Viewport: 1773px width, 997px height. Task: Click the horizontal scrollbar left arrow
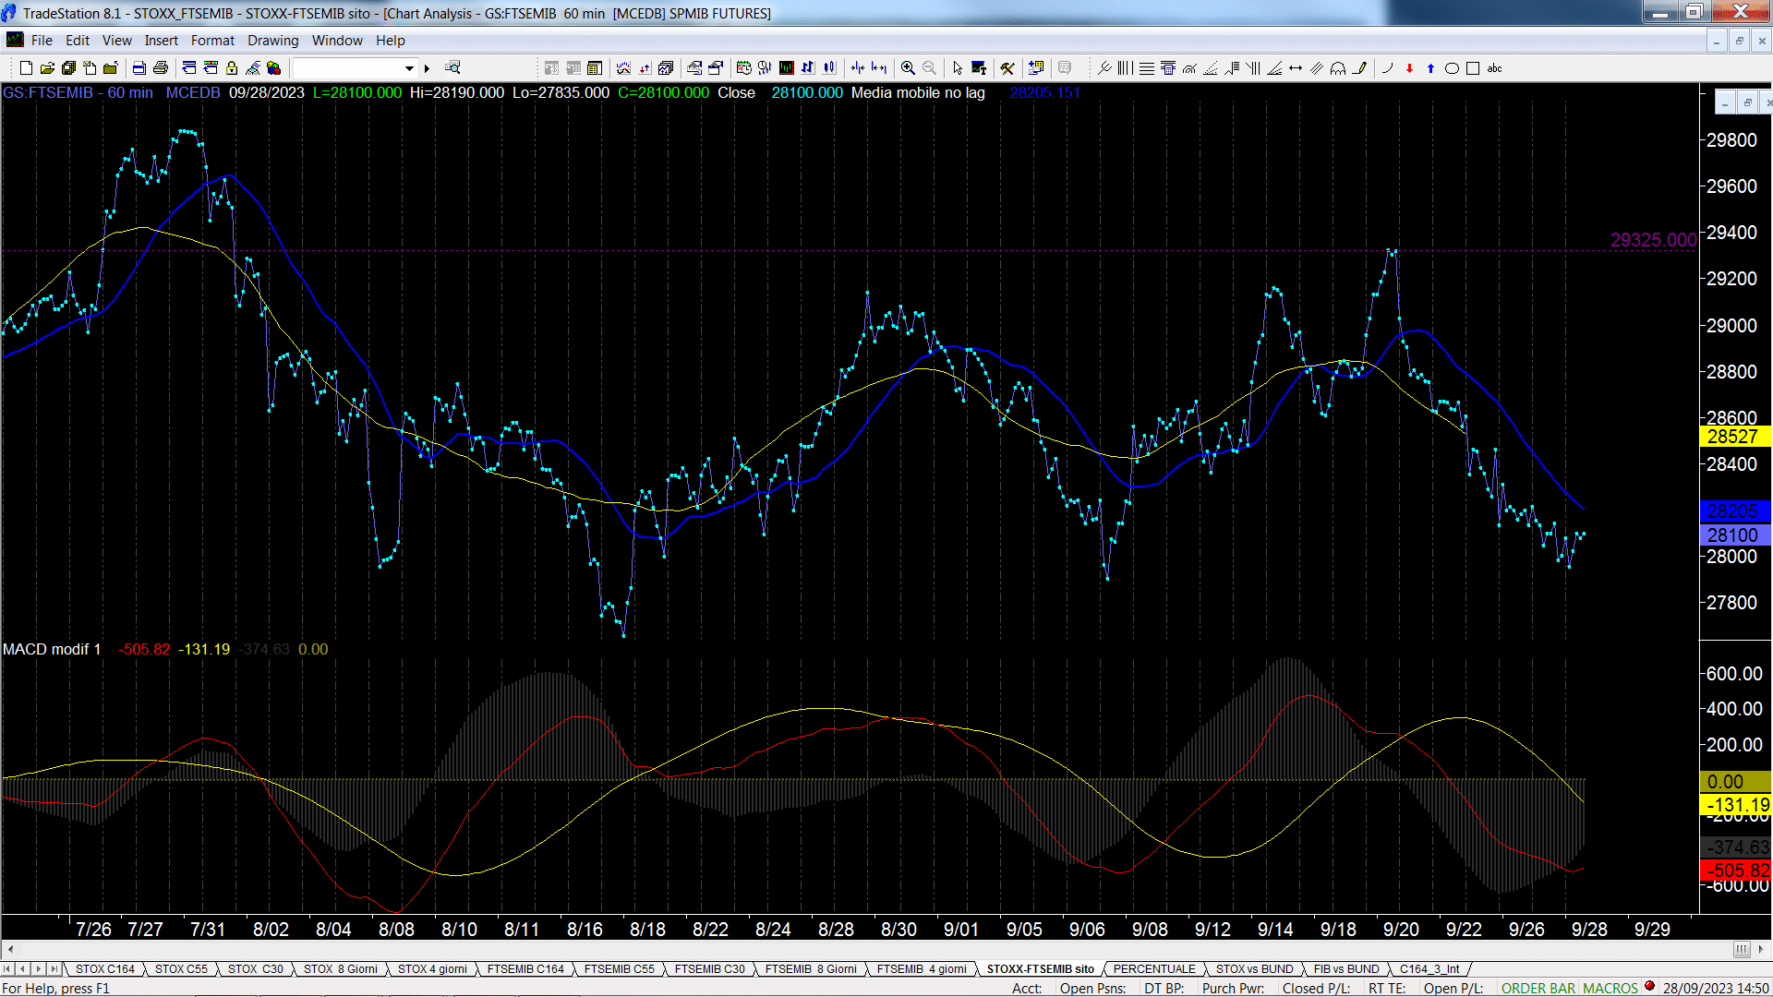coord(10,949)
